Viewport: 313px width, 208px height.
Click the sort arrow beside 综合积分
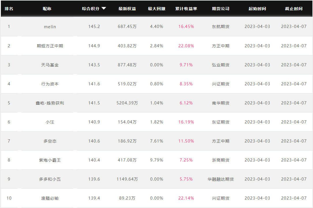[104, 8]
